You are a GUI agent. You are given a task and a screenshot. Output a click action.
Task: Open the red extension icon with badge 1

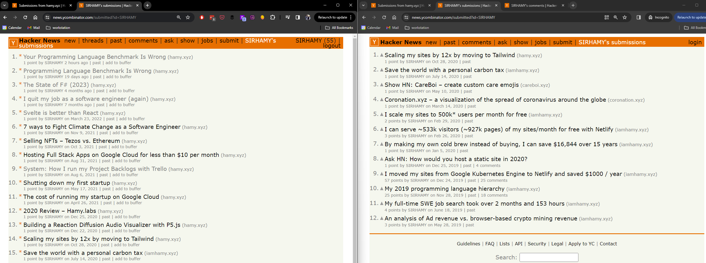212,18
